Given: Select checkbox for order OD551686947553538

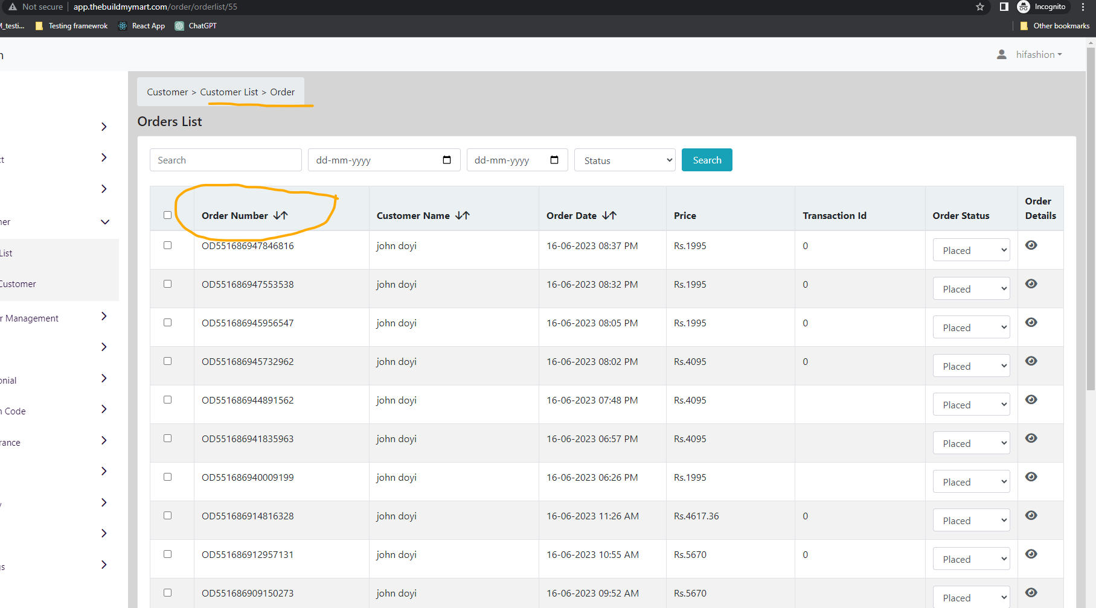Looking at the screenshot, I should 168,284.
